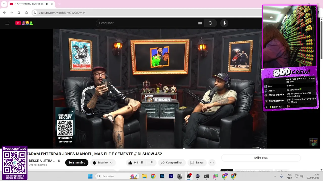Click the Compartilhar share button
This screenshot has height=181, width=323.
point(172,163)
